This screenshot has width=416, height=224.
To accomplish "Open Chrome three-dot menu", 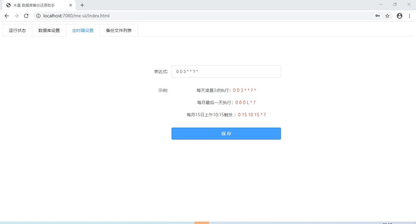I will [x=409, y=16].
